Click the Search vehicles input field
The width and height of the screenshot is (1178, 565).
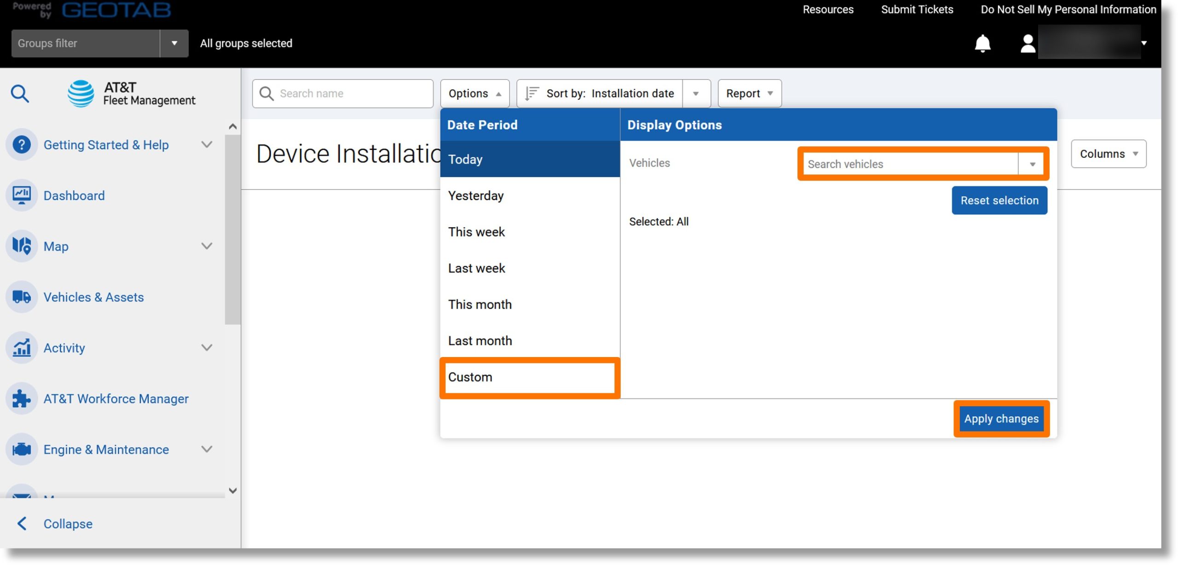[909, 164]
